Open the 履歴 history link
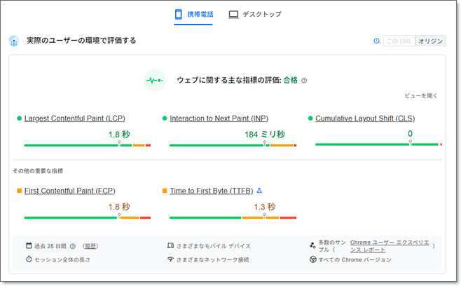461x286 pixels. click(90, 246)
